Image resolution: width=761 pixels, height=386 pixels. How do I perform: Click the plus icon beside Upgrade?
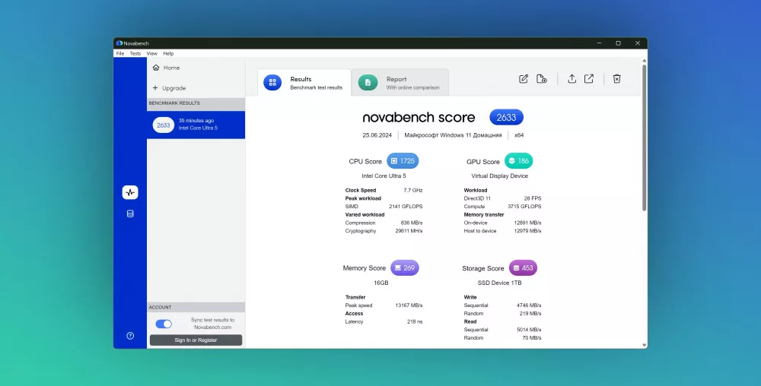coord(155,87)
